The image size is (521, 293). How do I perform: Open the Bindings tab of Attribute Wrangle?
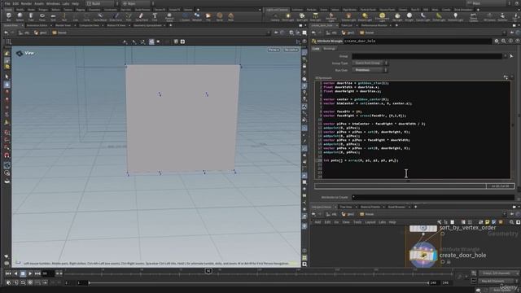[x=329, y=49]
